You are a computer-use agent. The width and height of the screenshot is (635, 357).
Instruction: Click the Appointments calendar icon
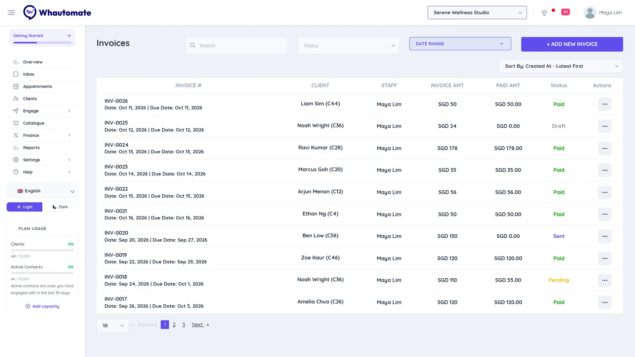coord(16,87)
